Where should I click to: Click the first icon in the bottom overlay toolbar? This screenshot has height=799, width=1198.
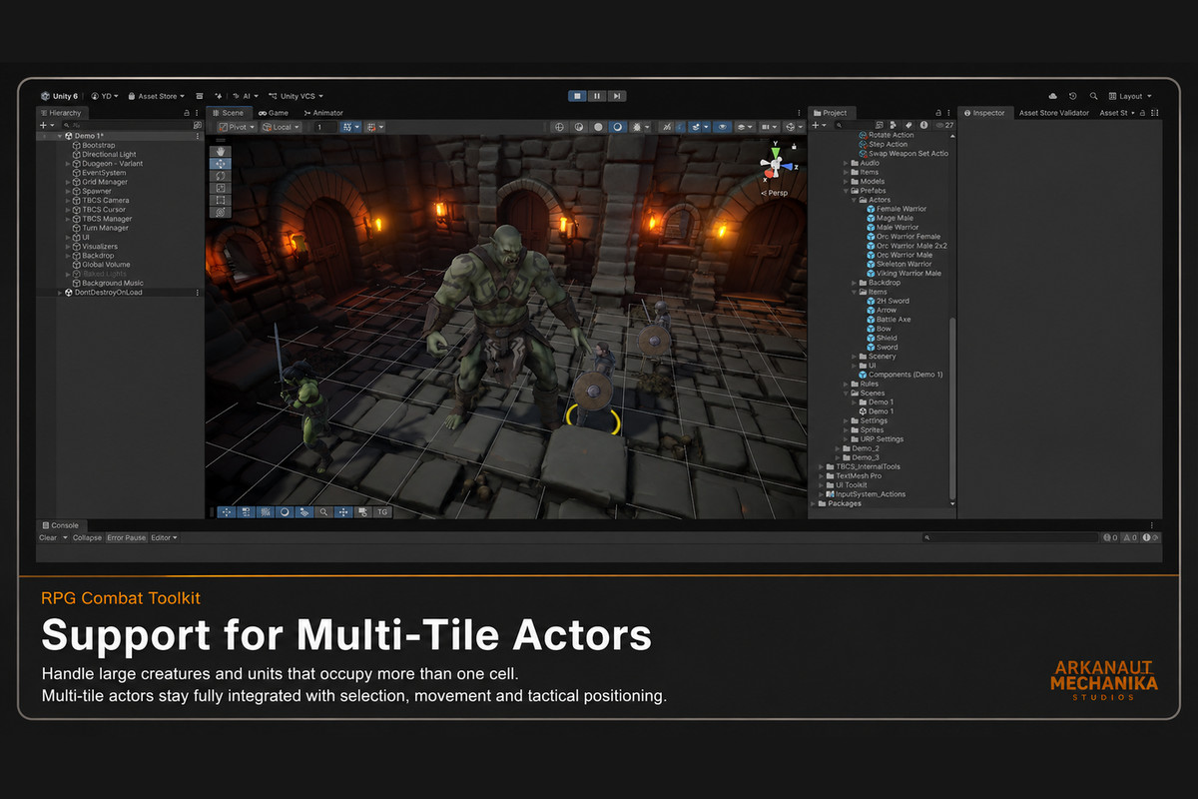[x=227, y=512]
